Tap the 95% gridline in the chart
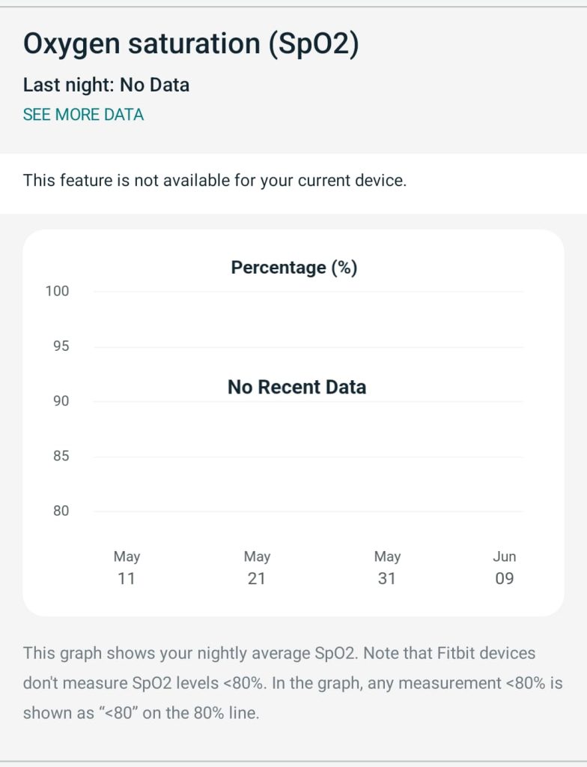The height and width of the screenshot is (767, 587). (x=308, y=347)
